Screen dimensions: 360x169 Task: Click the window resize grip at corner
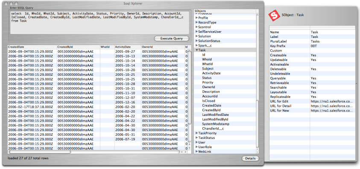[x=261, y=162]
